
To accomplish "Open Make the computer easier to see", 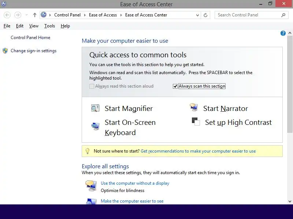I will [132, 201].
